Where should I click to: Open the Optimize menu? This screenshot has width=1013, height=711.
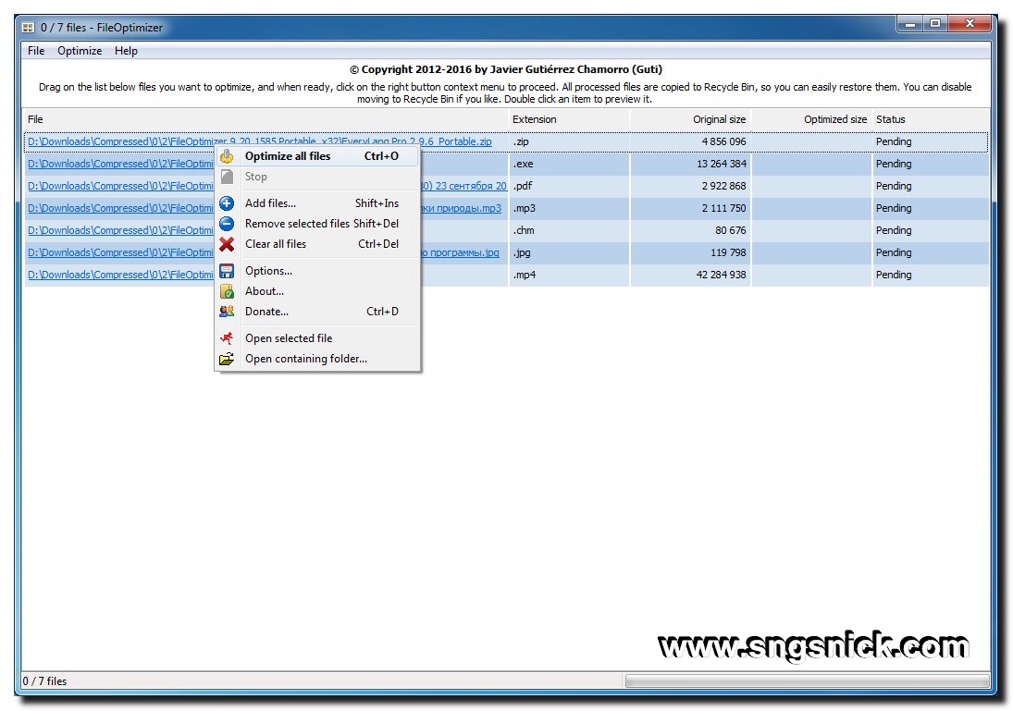(80, 51)
